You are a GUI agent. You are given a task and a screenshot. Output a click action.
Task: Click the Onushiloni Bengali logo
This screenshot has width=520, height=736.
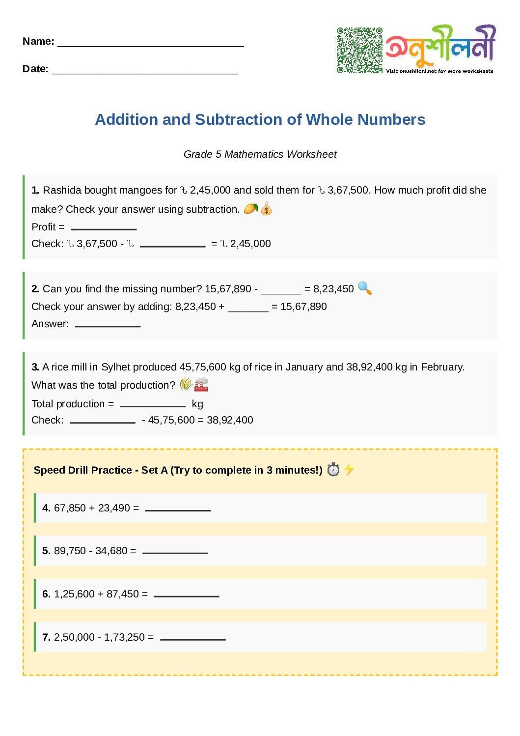coord(440,45)
